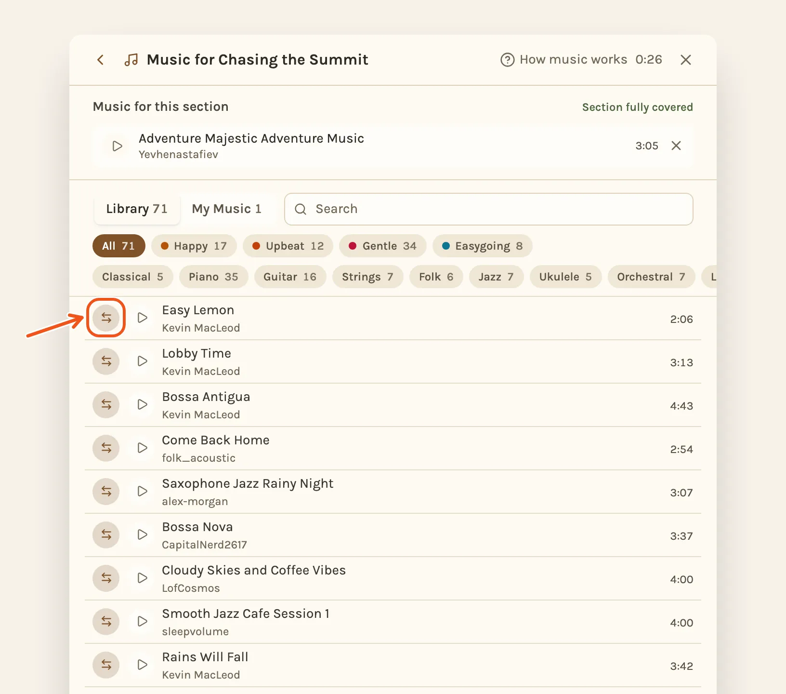Close the music dialog
786x694 pixels.
(x=686, y=60)
